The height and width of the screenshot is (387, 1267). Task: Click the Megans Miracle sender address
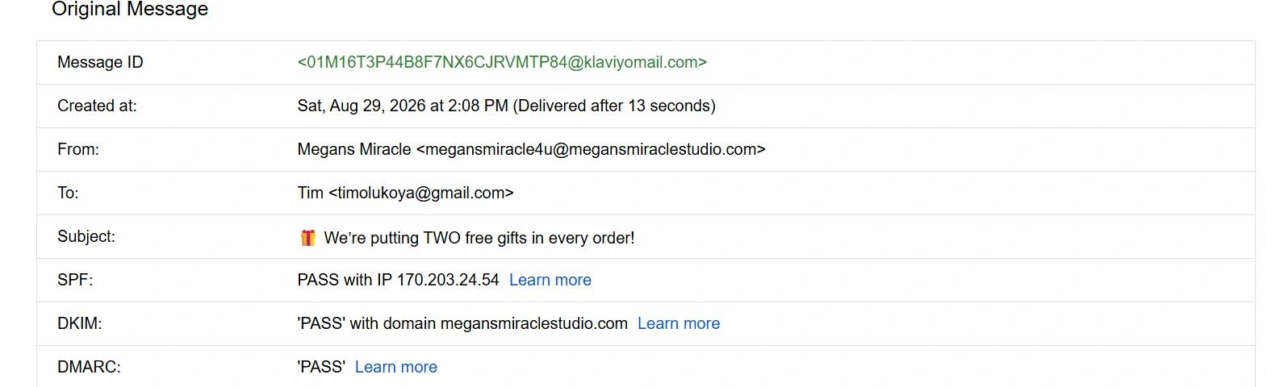click(x=531, y=149)
